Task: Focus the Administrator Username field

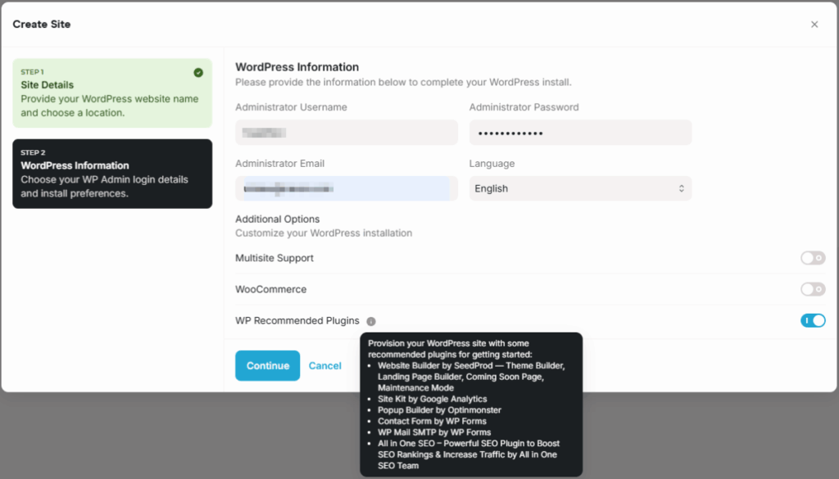Action: click(346, 133)
